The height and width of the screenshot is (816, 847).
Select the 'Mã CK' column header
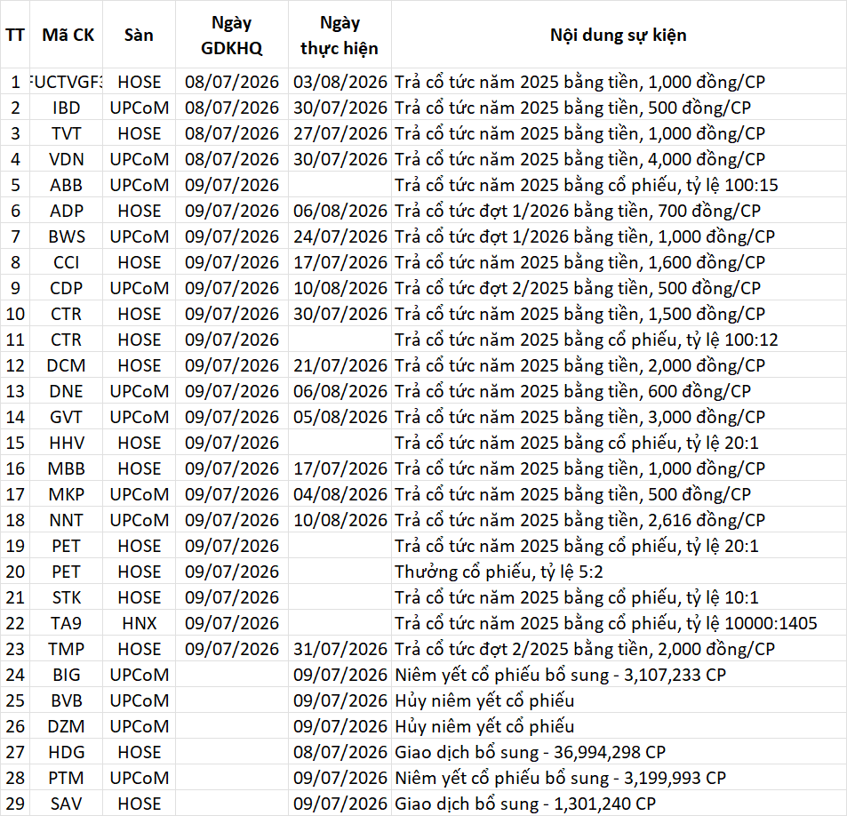[67, 35]
